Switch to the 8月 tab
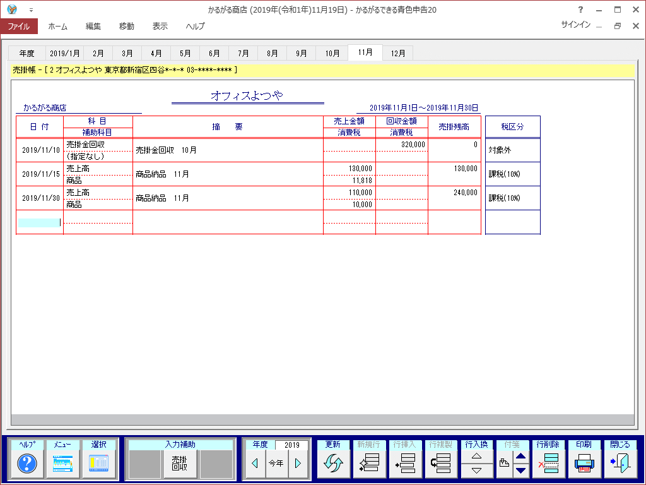 [x=273, y=53]
